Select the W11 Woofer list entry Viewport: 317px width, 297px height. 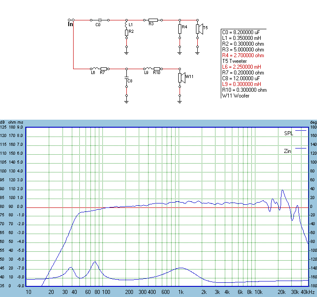(x=235, y=95)
